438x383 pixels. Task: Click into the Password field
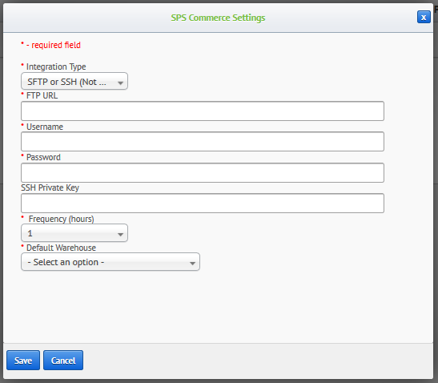point(203,173)
